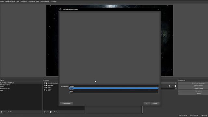
Task: Add a scene transition with the plus icon
Action: point(169,86)
